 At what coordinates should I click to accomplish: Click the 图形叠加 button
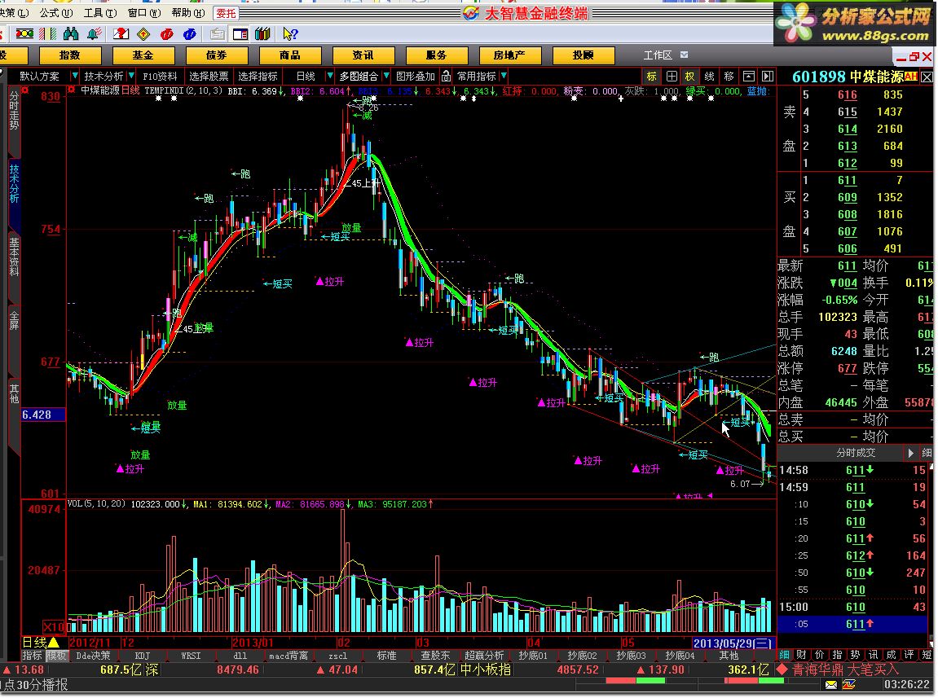416,76
